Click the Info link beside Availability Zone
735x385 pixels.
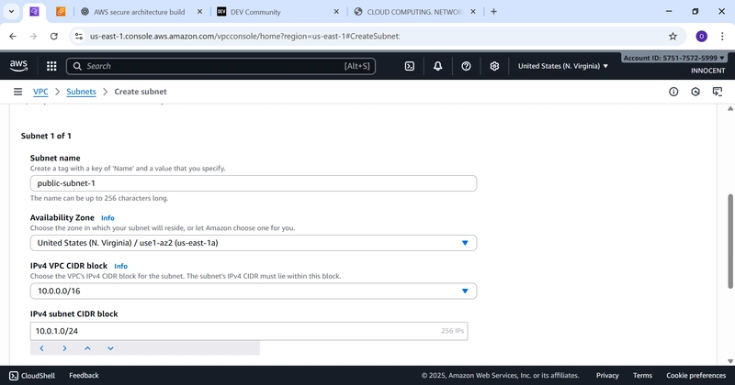(107, 218)
